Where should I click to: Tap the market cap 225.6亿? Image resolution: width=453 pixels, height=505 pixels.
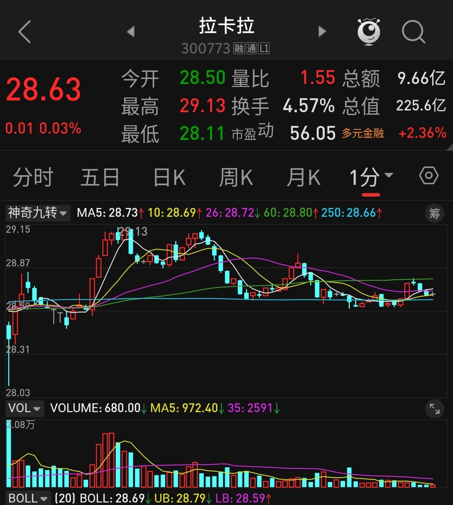(x=421, y=105)
